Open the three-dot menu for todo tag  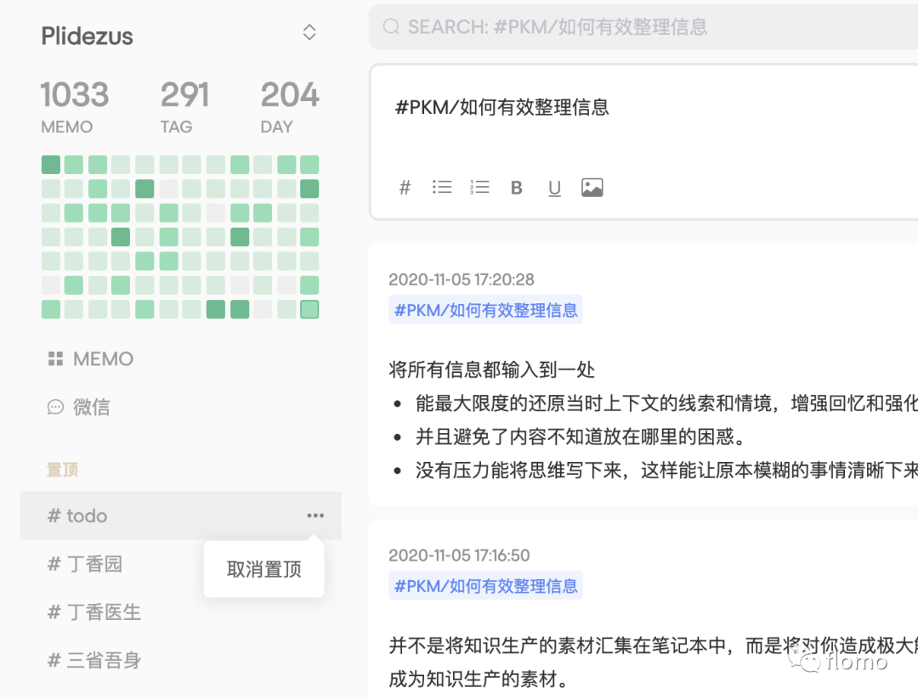tap(315, 516)
